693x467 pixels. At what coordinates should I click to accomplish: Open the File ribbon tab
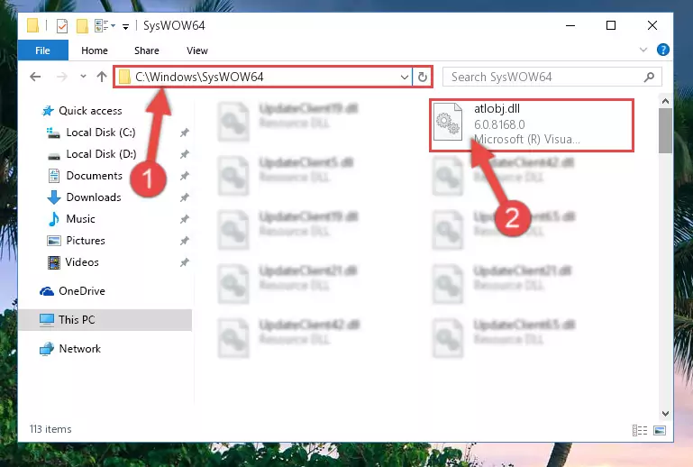point(43,50)
